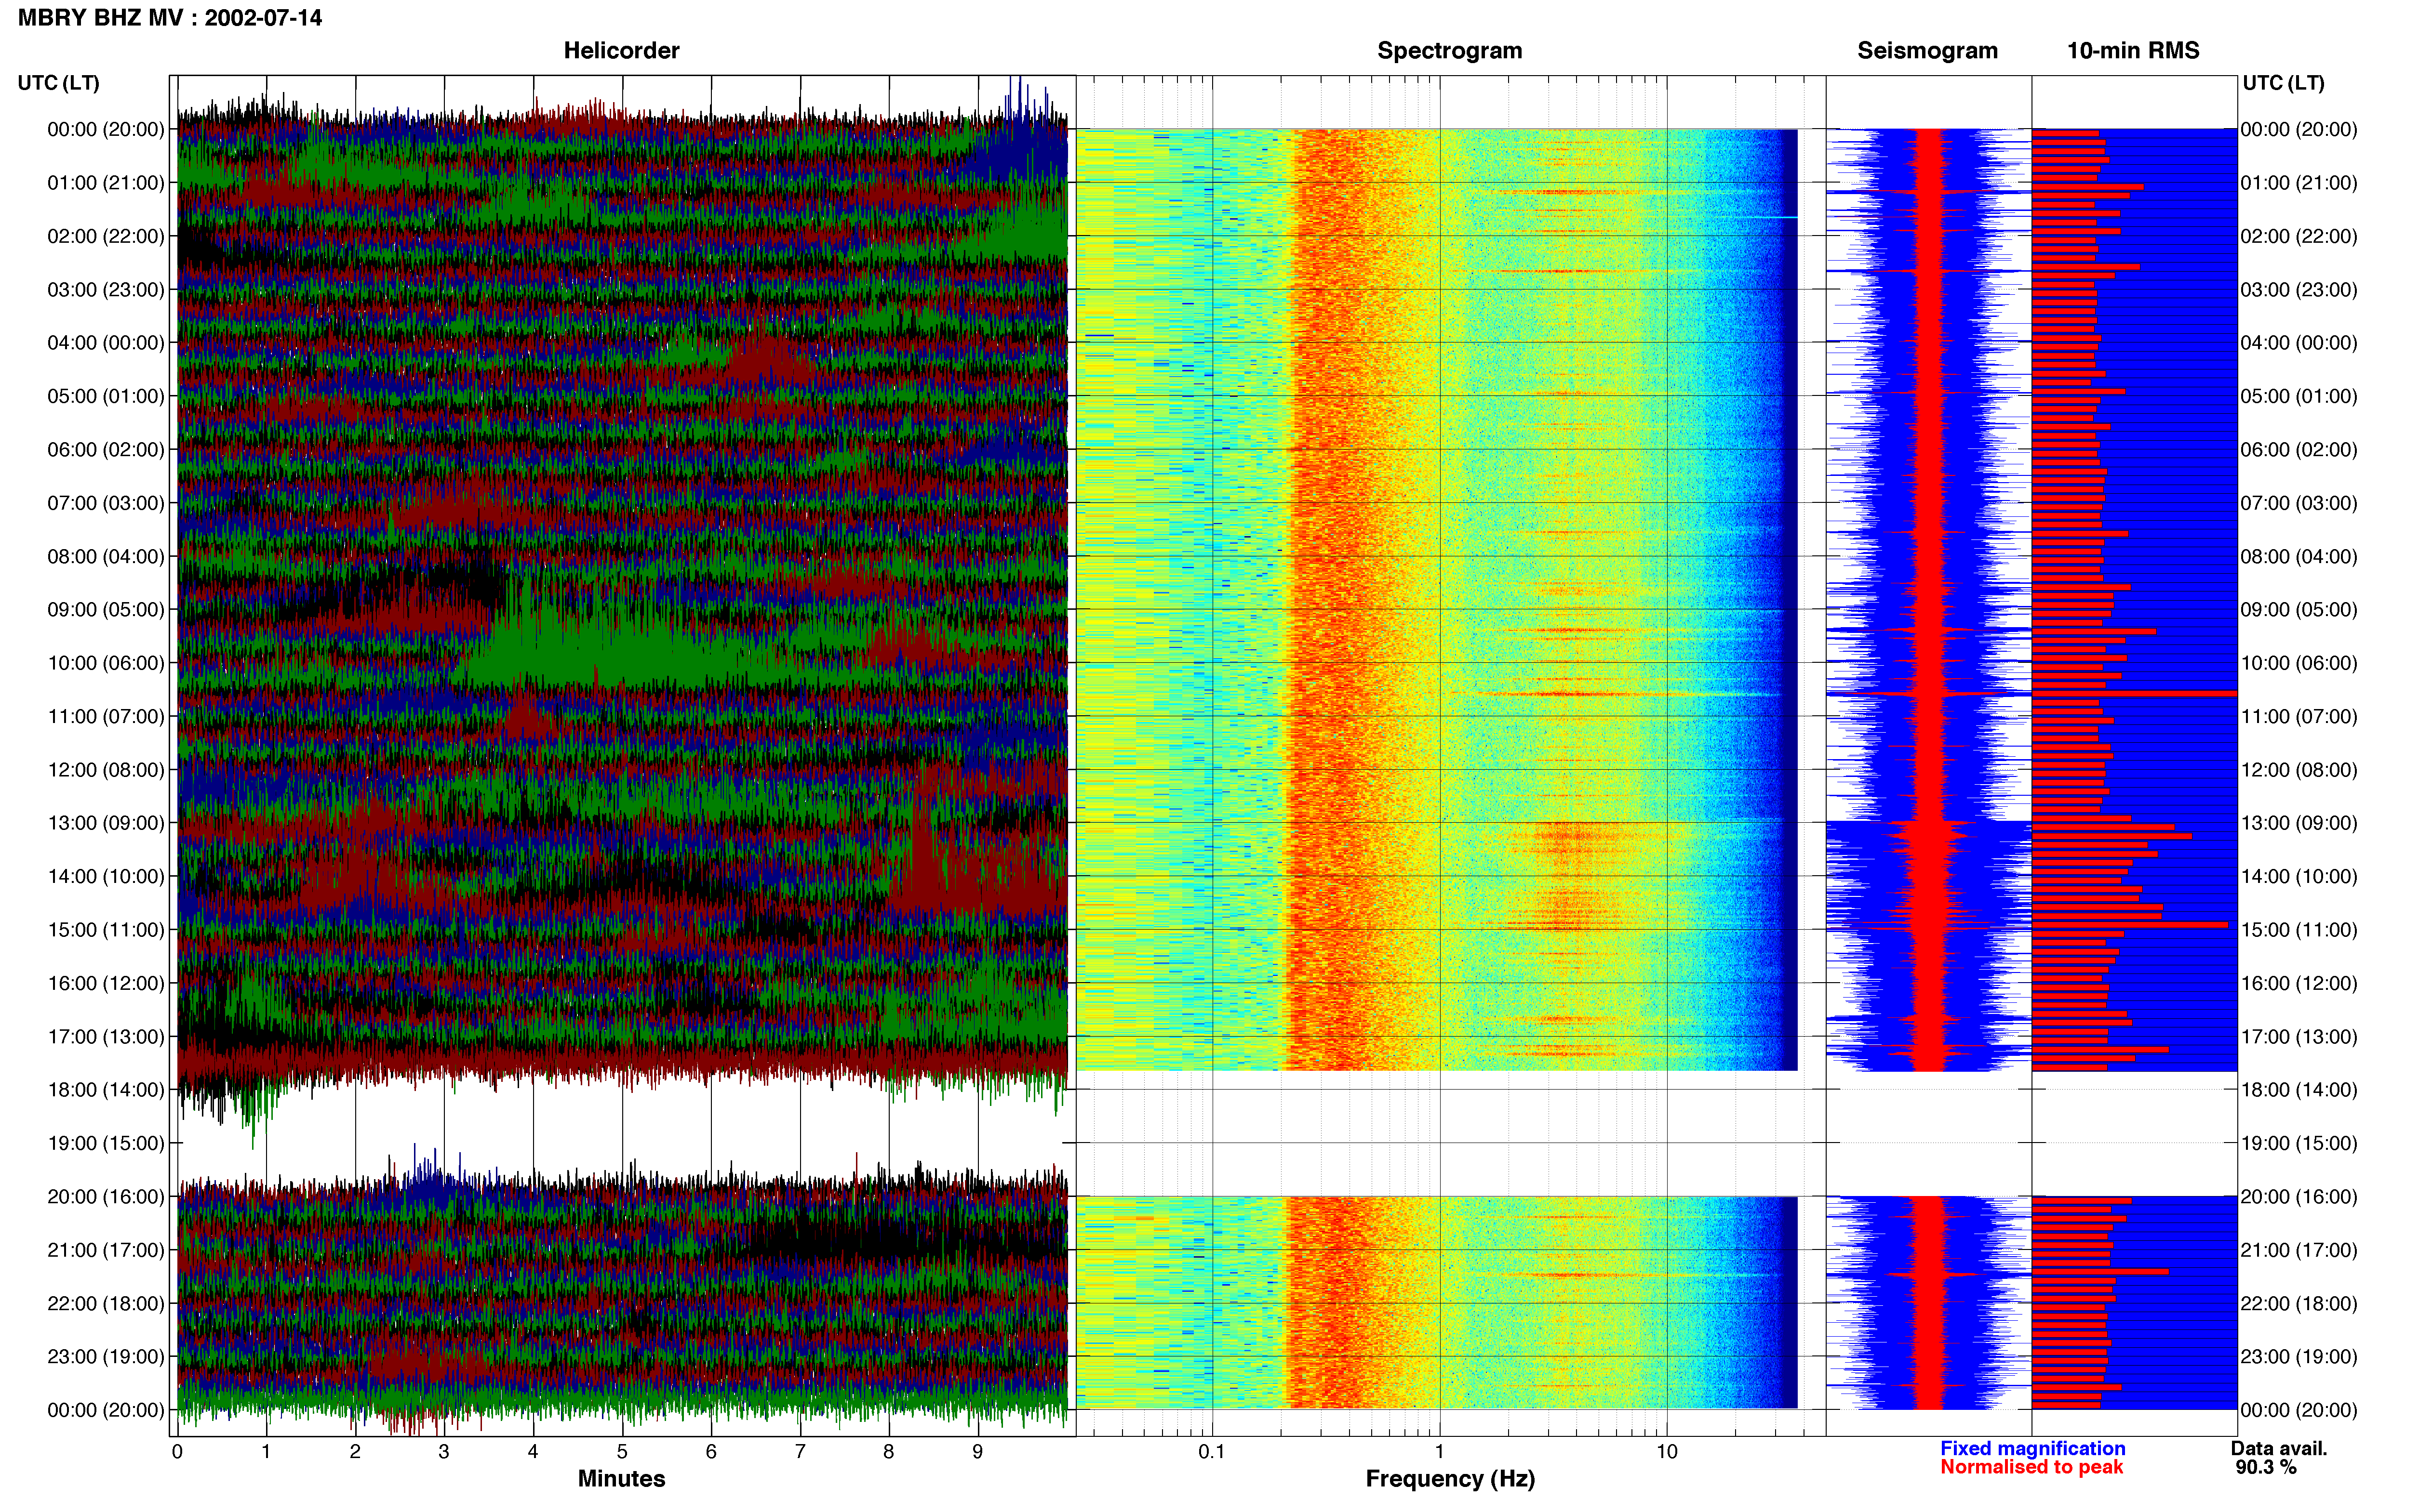The image size is (2419, 1512).
Task: Click the 'UTC (LT)' header beside the Helicorder
Action: tap(58, 83)
